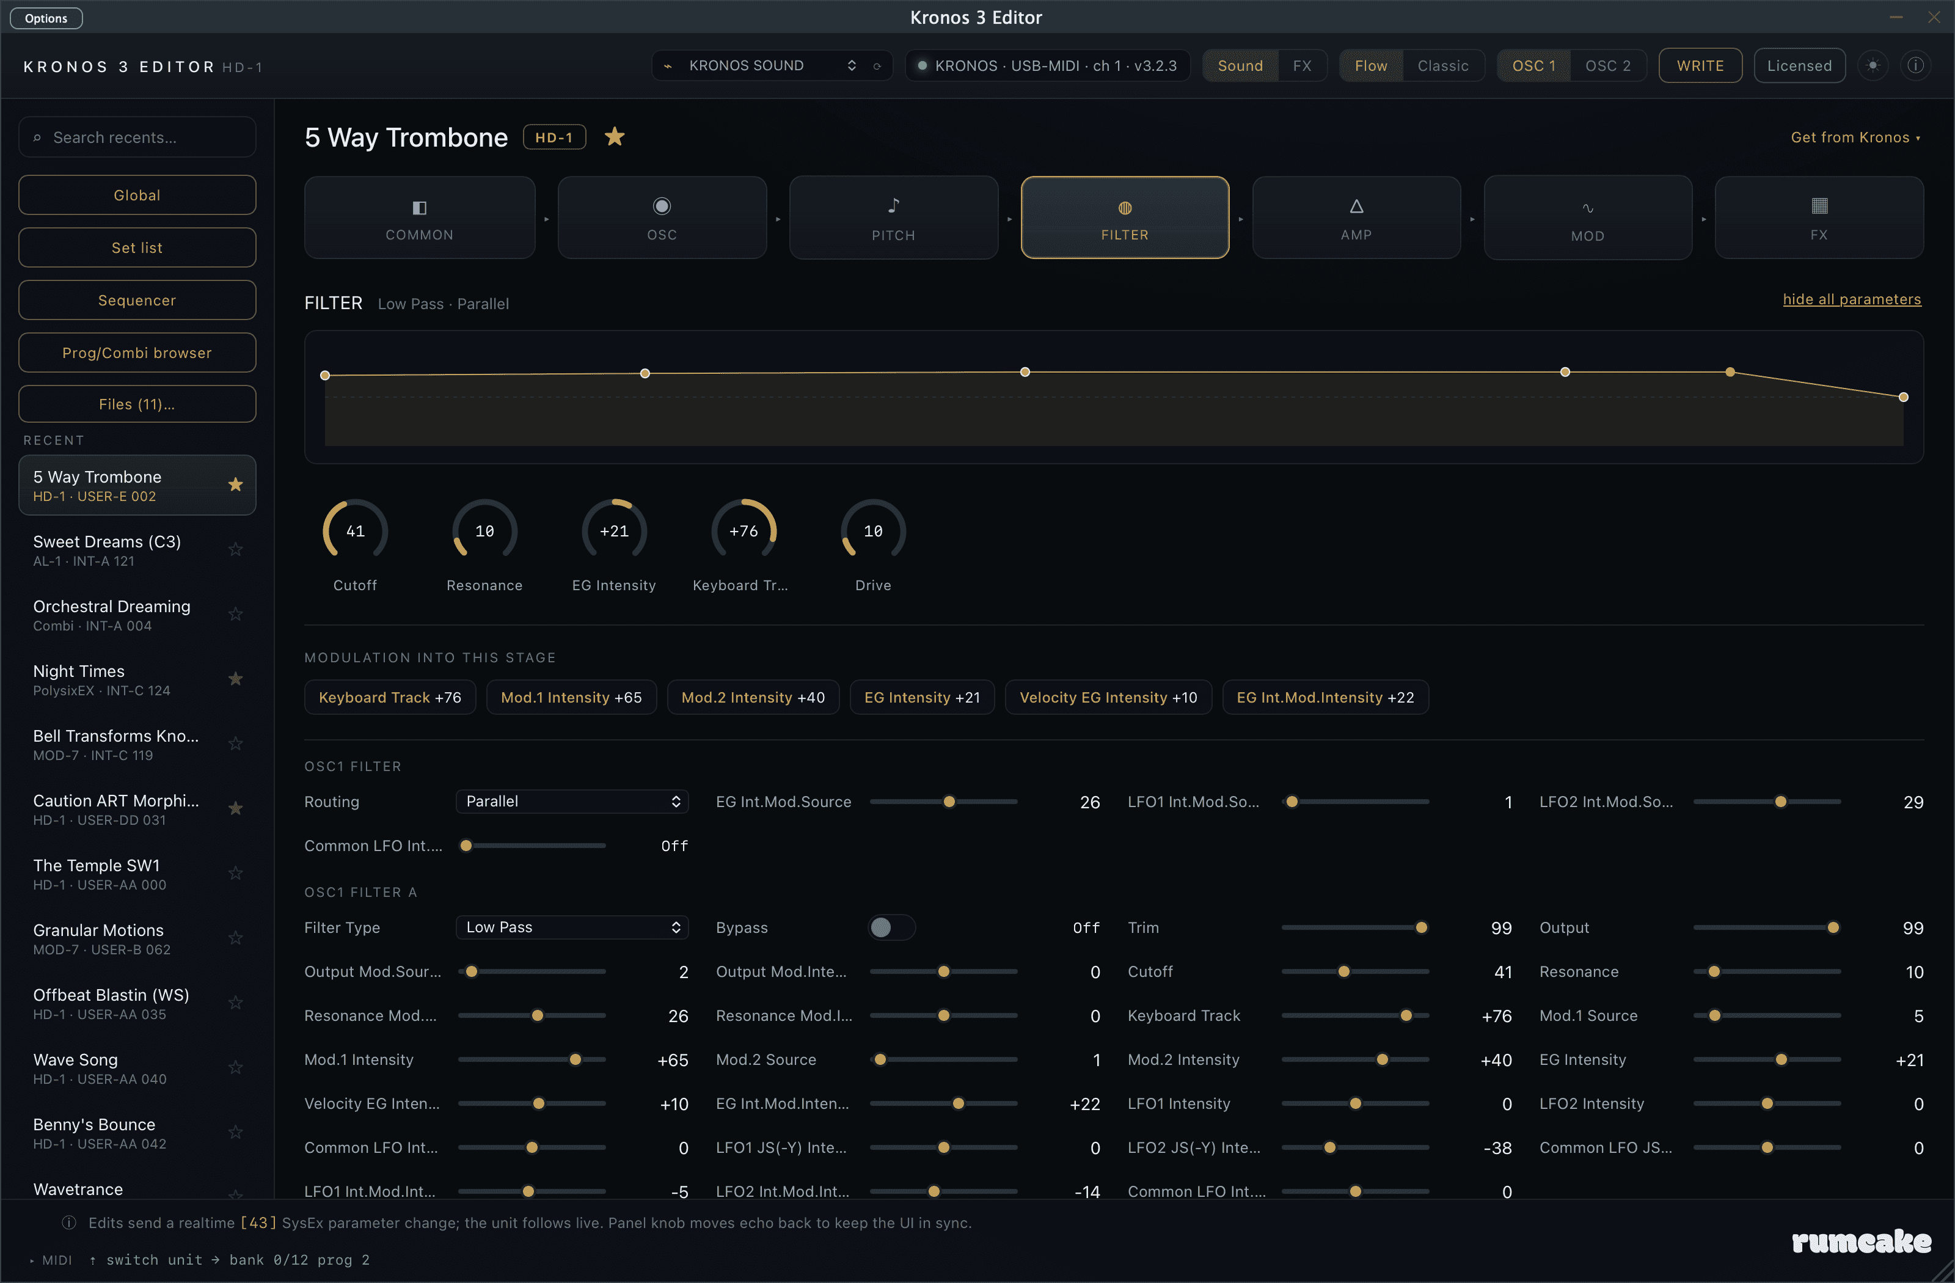The image size is (1955, 1283).
Task: Click the Cutoff knob showing 41
Action: pyautogui.click(x=356, y=531)
